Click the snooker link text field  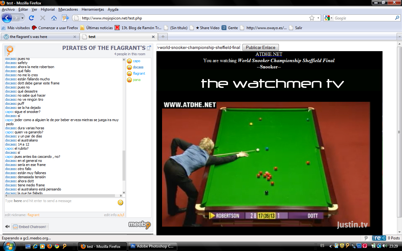(x=199, y=47)
